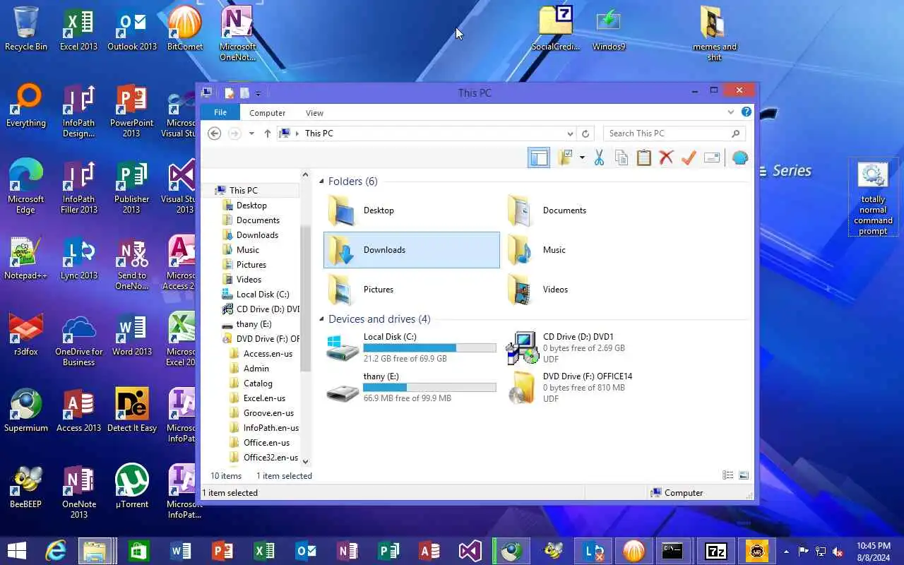Viewport: 904px width, 565px height.
Task: Open Recycle Bin on desktop
Action: pos(26,28)
